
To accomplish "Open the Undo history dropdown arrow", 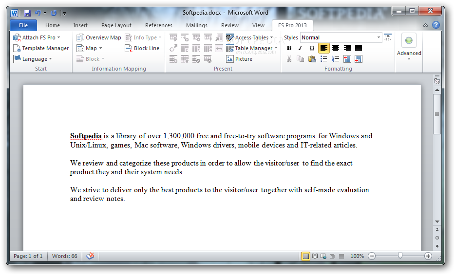I will click(45, 13).
